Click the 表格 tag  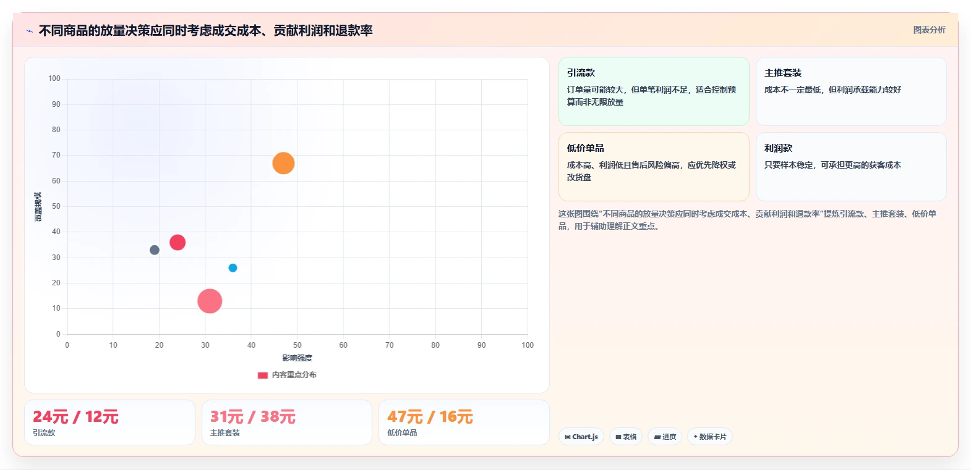pyautogui.click(x=626, y=437)
